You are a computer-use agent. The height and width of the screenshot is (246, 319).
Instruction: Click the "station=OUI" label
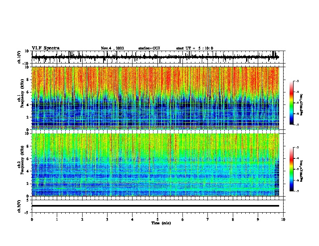[x=149, y=48]
